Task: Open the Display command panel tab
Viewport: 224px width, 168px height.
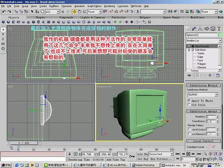Action: click(213, 29)
